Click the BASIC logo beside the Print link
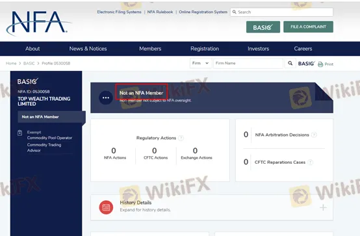Image resolution: width=360 pixels, height=236 pixels. 307,64
